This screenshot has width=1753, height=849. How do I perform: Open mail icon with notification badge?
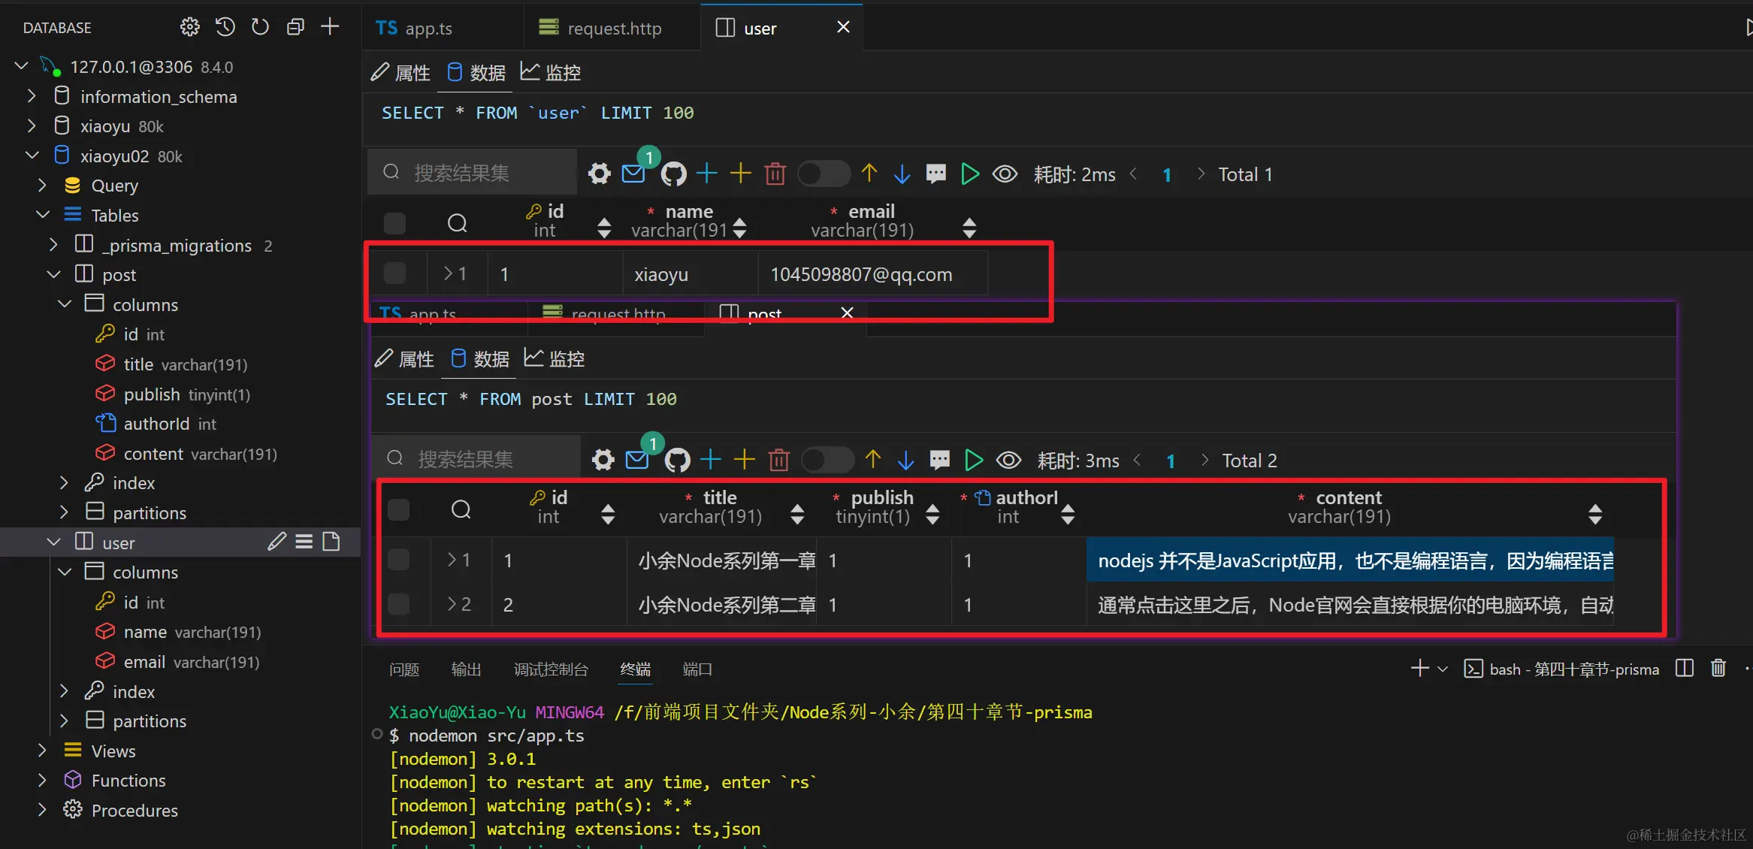click(633, 174)
